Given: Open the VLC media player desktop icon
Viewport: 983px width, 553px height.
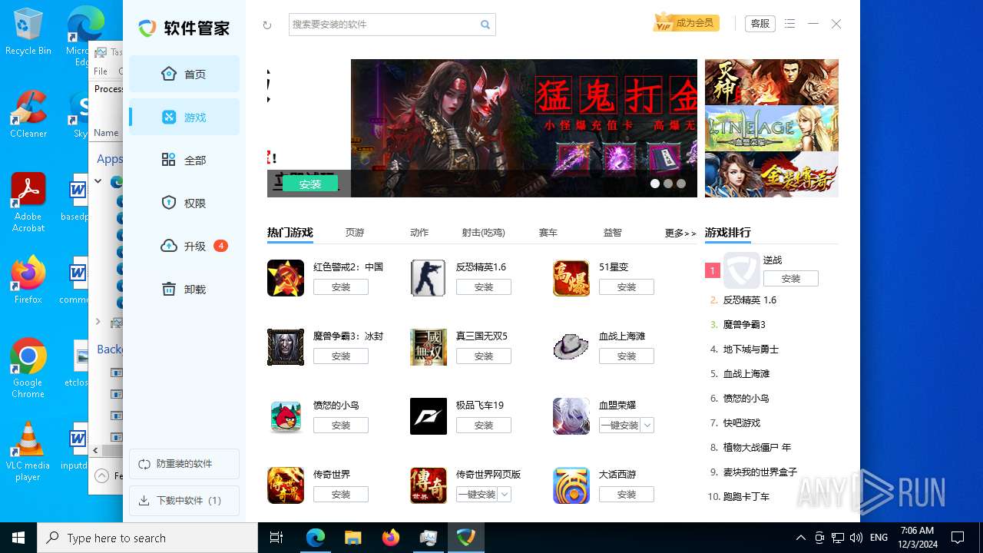Looking at the screenshot, I should point(28,451).
